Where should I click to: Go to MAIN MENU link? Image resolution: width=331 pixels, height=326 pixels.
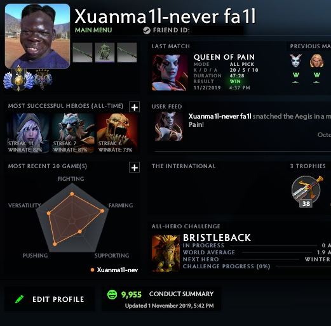[x=93, y=30]
